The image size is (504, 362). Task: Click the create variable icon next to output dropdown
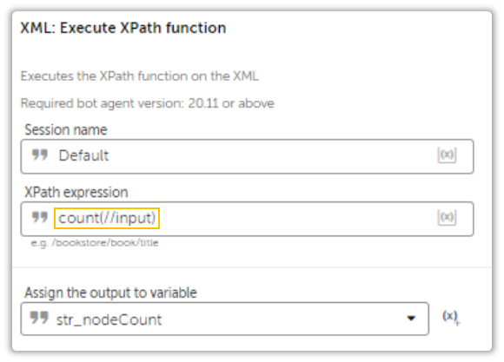tap(451, 318)
